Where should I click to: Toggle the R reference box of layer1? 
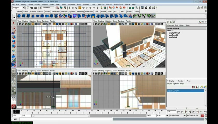(171, 91)
